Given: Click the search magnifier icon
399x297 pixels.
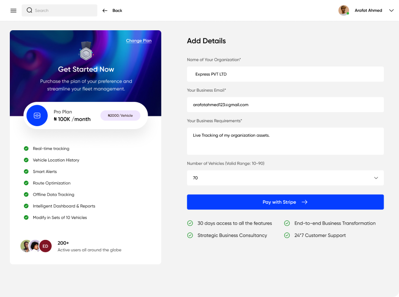Looking at the screenshot, I should click(x=29, y=10).
